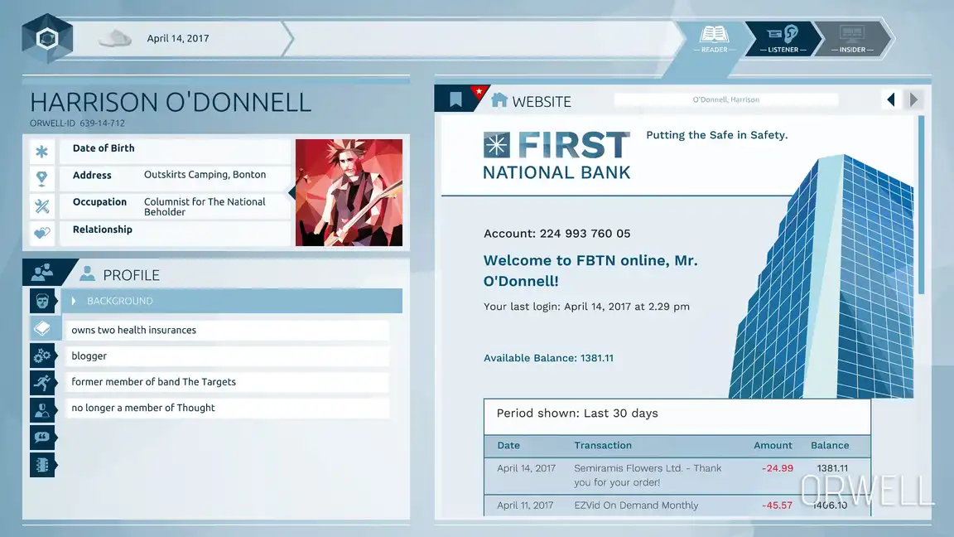Switch to the Listener tab
Screen dimensions: 954x537
click(783, 39)
